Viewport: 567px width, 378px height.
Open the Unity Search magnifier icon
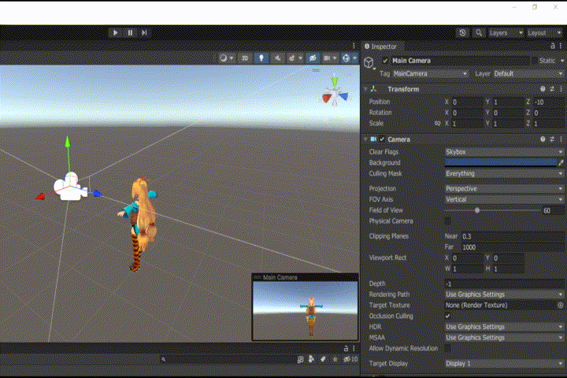coord(479,33)
